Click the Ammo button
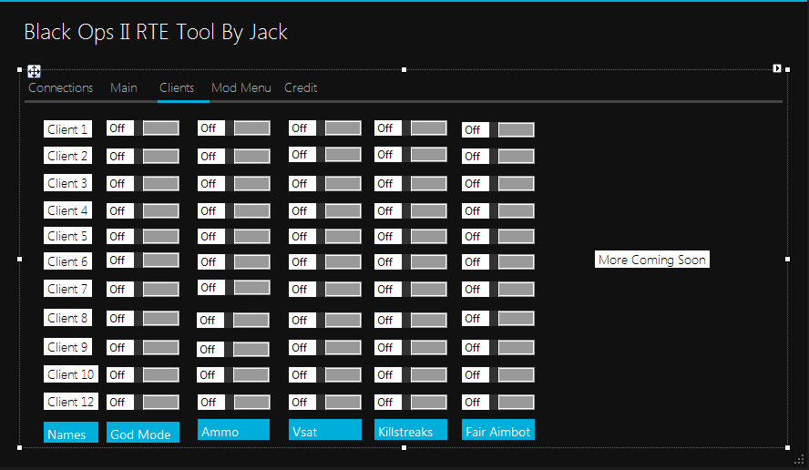 tap(234, 430)
